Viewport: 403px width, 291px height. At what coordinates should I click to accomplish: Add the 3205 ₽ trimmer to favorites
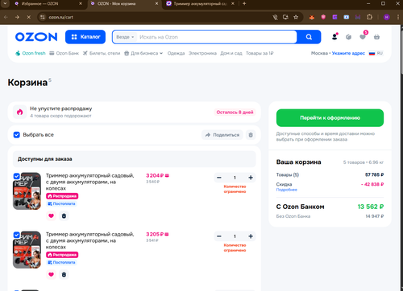click(51, 274)
